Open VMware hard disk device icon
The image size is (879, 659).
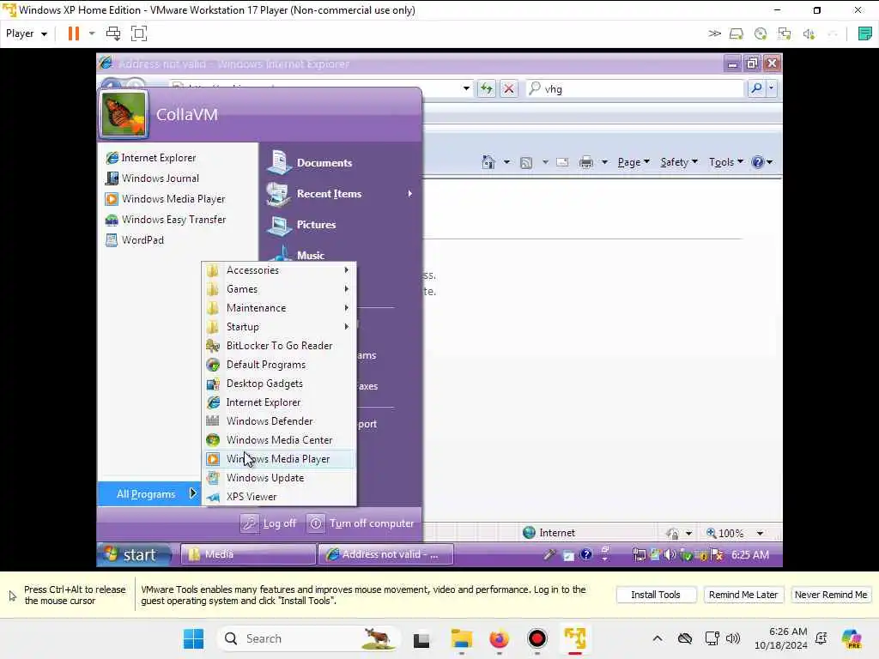coord(736,33)
